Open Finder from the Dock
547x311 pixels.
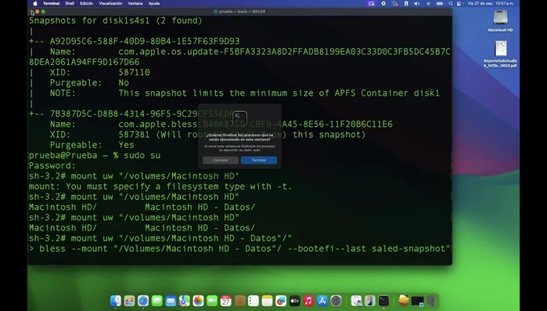116,301
